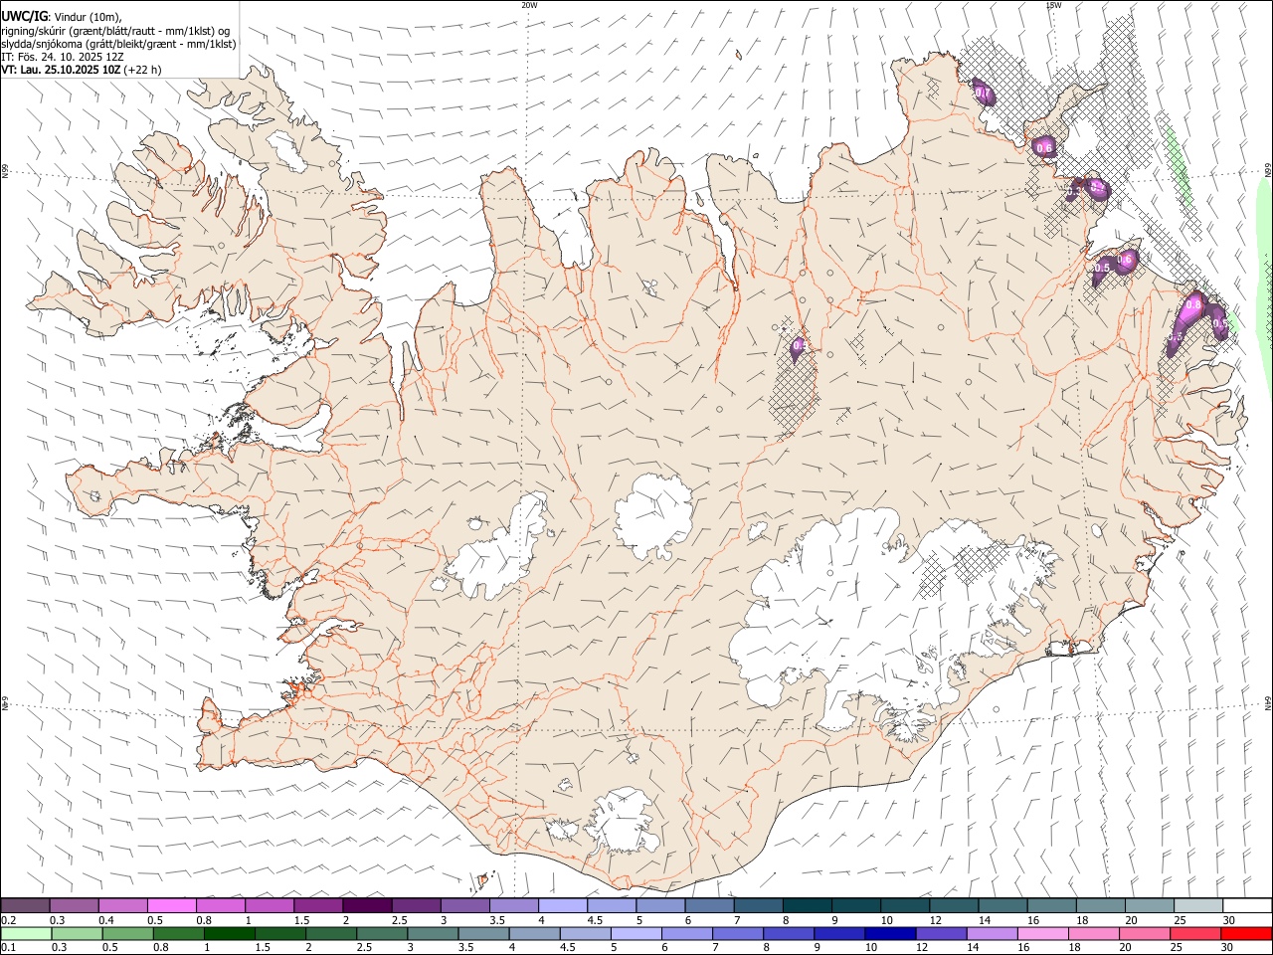Pick upper legend swatch between 18 and 20

(x=1099, y=905)
